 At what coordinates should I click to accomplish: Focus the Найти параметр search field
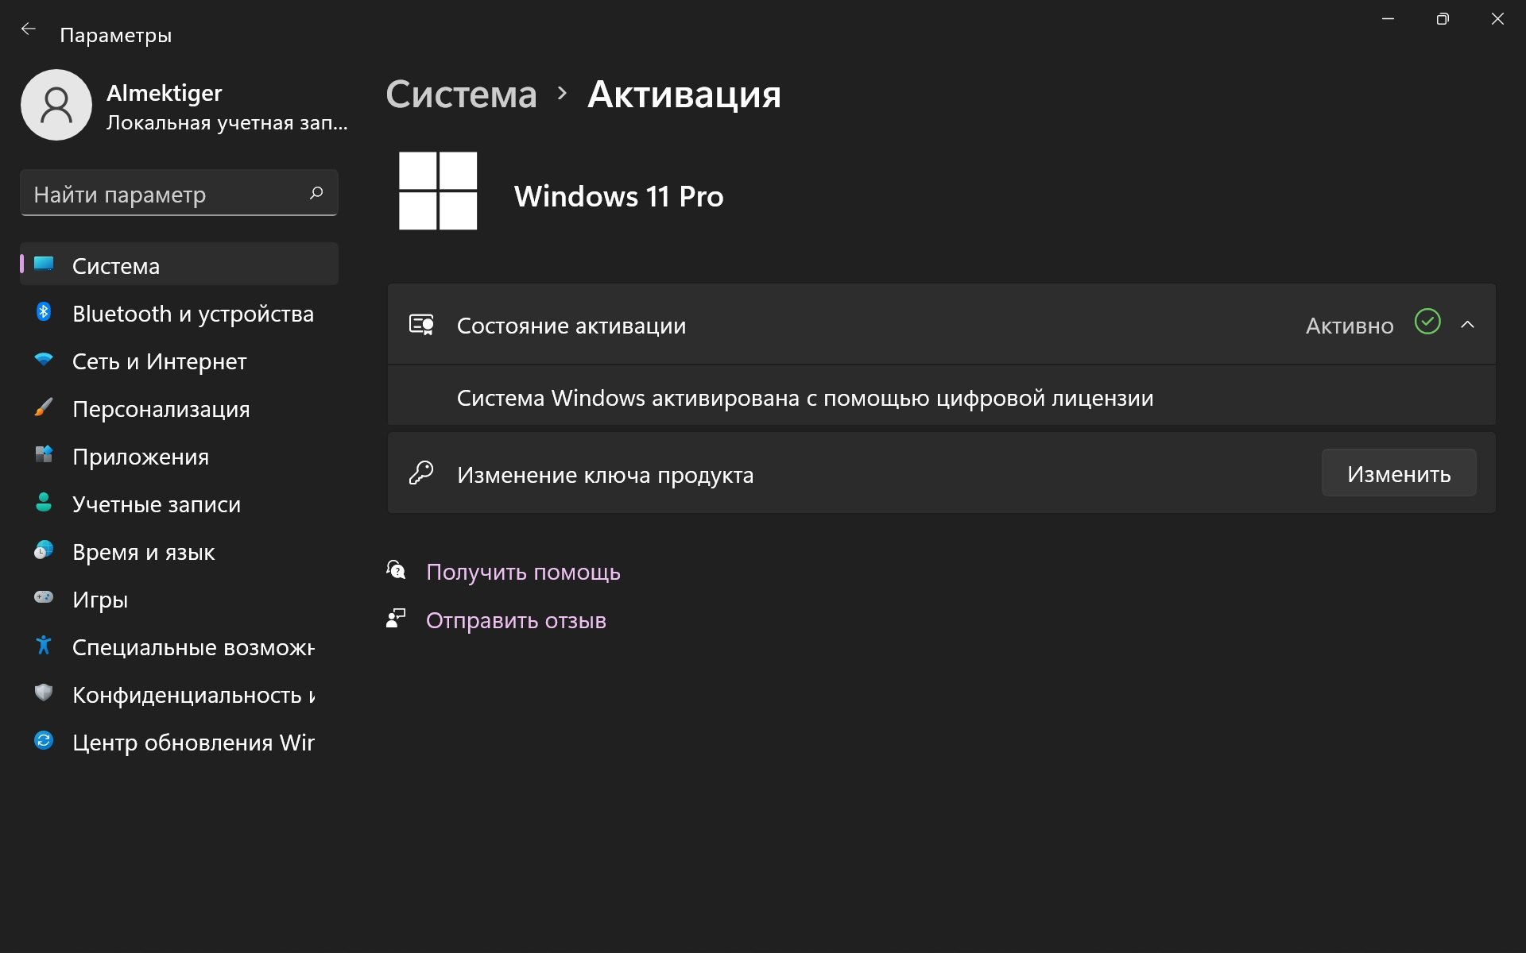click(179, 193)
